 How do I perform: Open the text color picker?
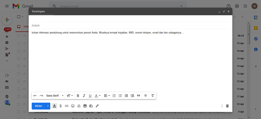97,96
